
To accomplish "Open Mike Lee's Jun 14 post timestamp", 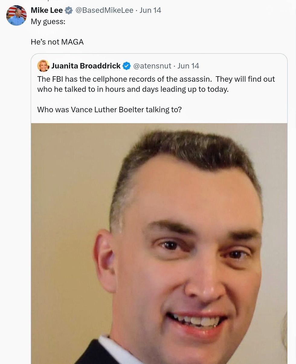I will pos(150,10).
